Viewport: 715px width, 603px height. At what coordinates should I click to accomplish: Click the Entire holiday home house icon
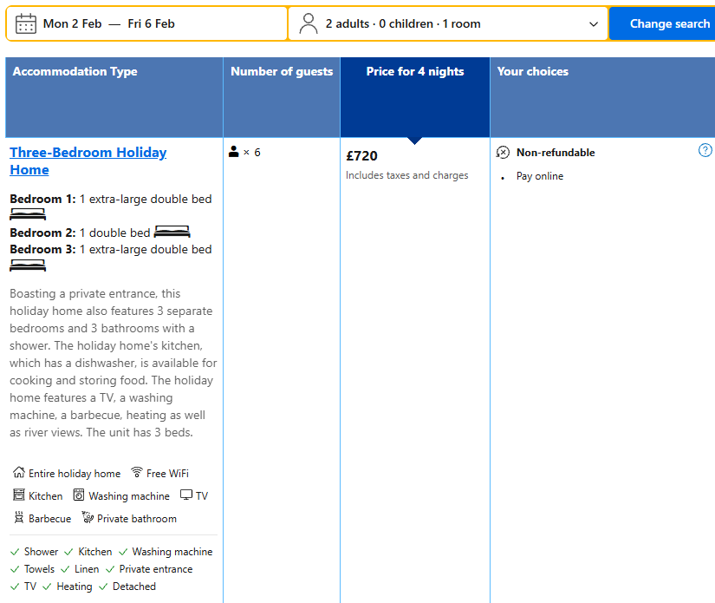pos(19,473)
